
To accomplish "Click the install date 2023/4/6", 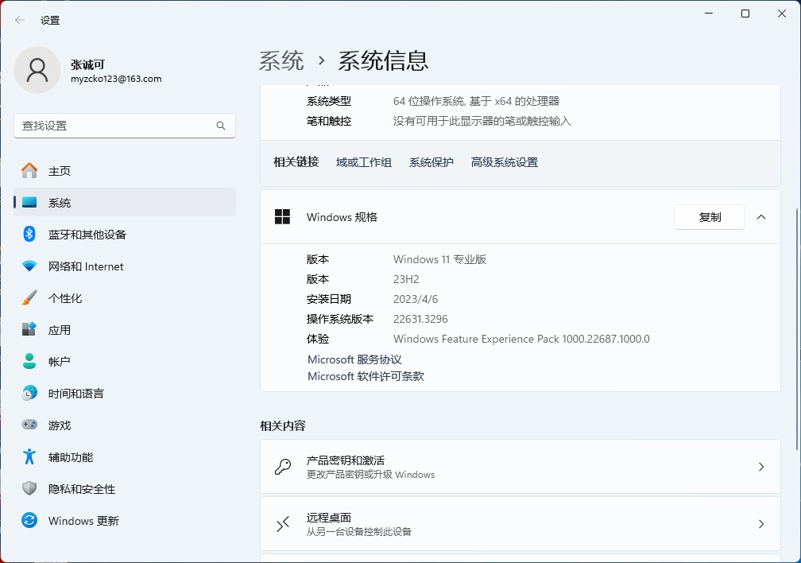I will [416, 299].
